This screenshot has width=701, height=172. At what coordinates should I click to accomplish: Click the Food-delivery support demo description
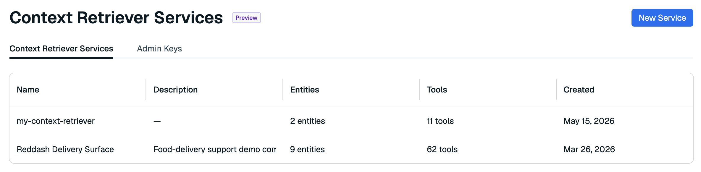pyautogui.click(x=214, y=149)
